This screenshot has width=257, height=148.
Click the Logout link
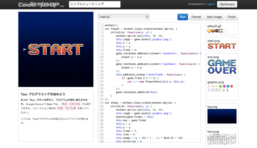click(210, 4)
